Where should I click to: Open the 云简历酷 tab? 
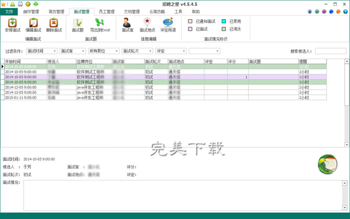(157, 12)
